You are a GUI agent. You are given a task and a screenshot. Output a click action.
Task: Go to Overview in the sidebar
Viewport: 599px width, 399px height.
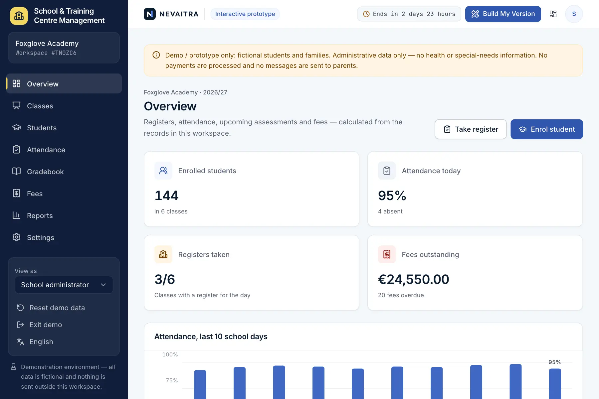point(64,83)
